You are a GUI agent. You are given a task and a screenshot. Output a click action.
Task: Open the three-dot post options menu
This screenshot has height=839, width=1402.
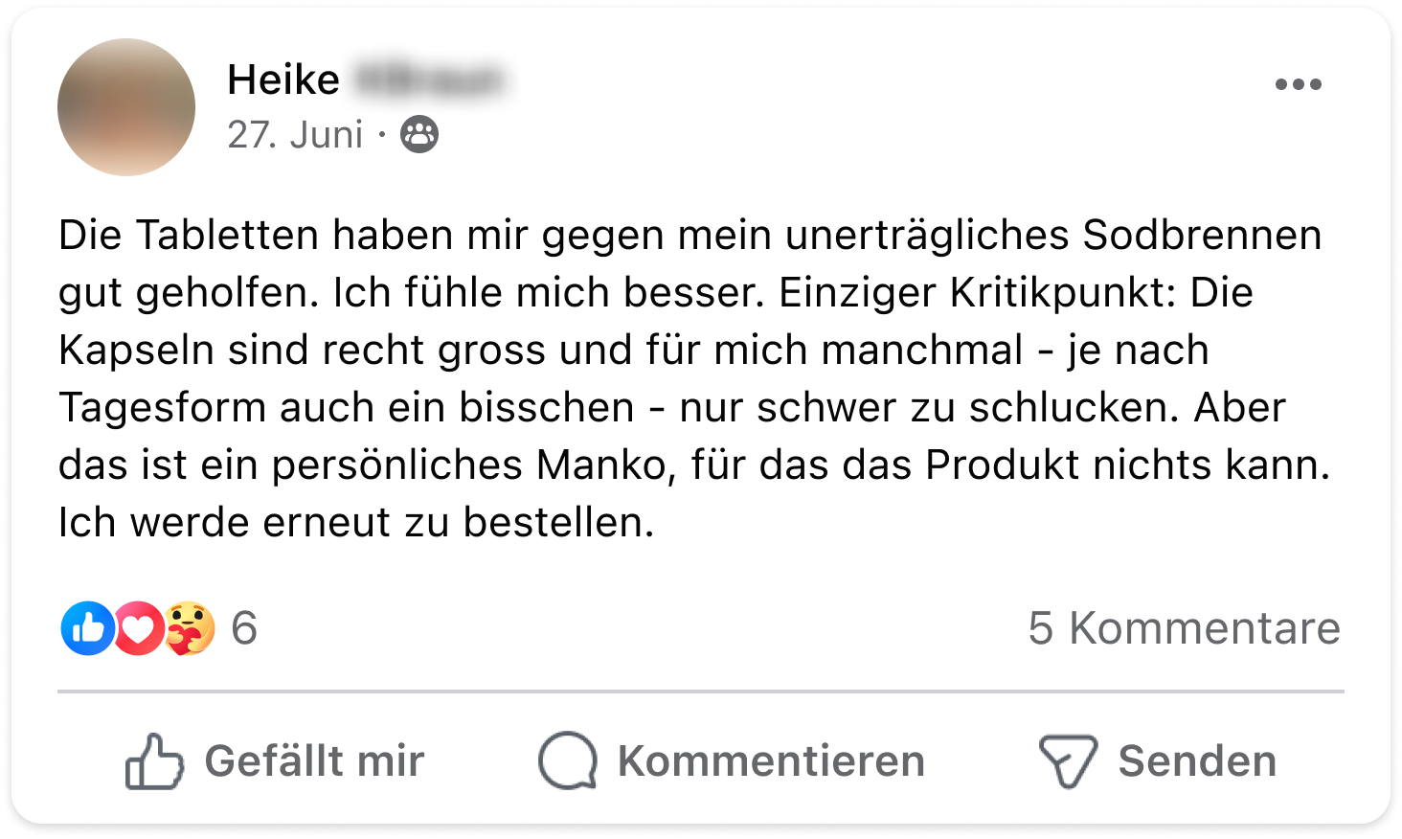coord(1298,84)
